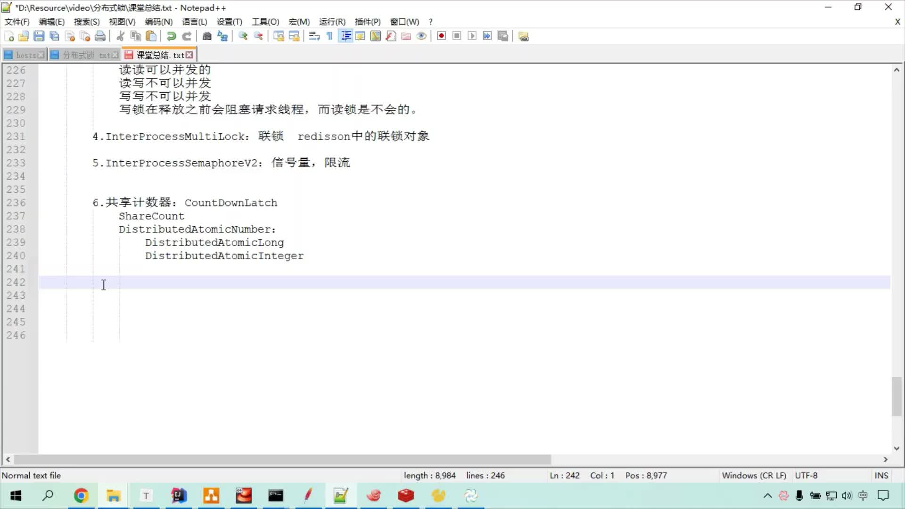Viewport: 905px width, 509px height.
Task: Save the recorded macro toolbar icon
Action: coord(503,36)
